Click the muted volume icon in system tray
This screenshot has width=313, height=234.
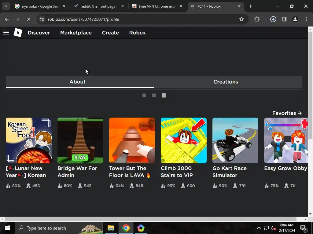pos(274,228)
